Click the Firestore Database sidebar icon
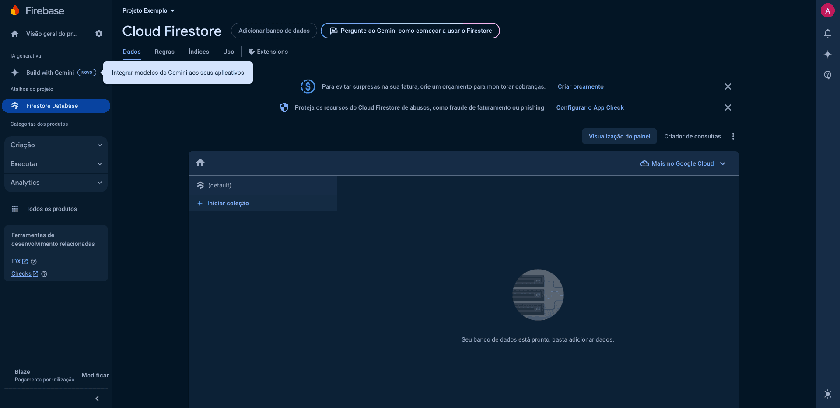The height and width of the screenshot is (408, 840). [15, 106]
